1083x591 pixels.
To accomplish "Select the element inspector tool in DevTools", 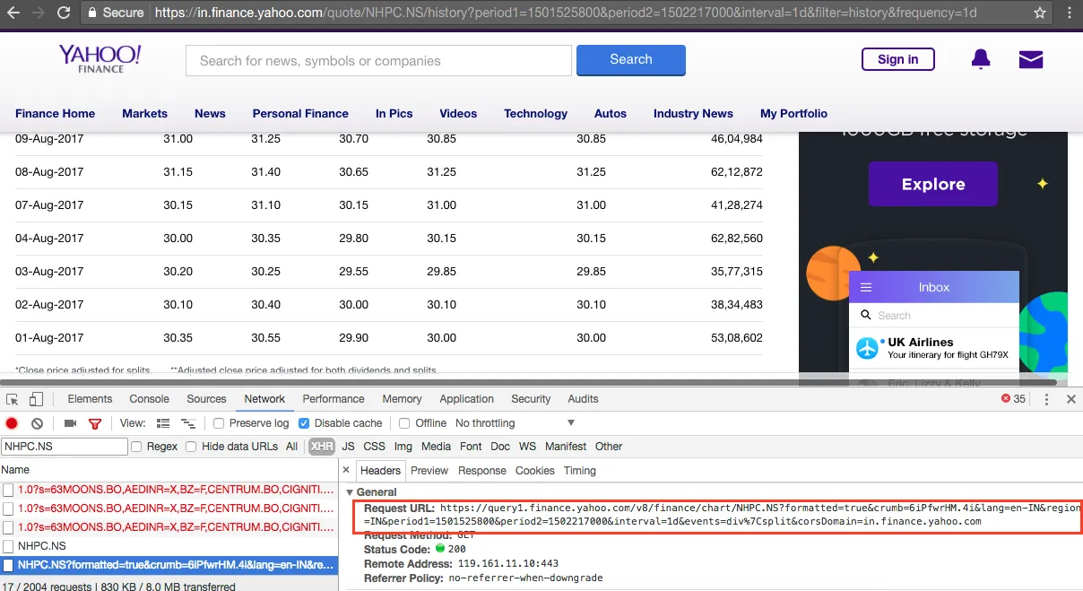I will point(13,399).
